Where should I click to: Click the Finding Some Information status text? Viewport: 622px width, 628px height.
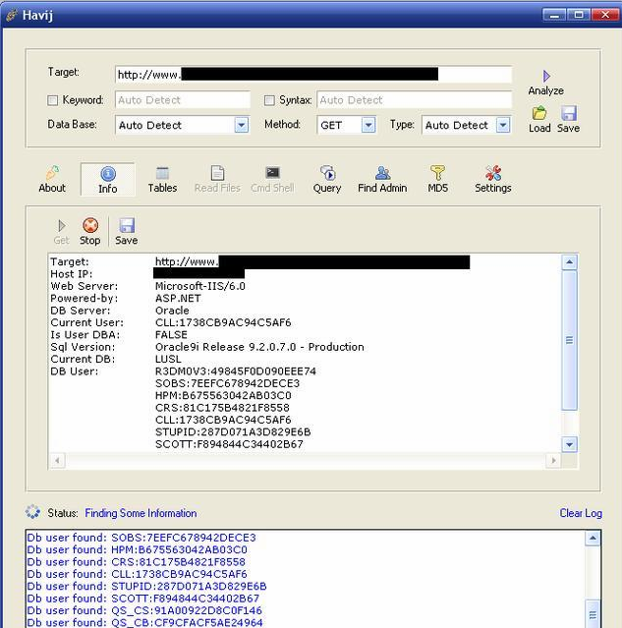[141, 513]
